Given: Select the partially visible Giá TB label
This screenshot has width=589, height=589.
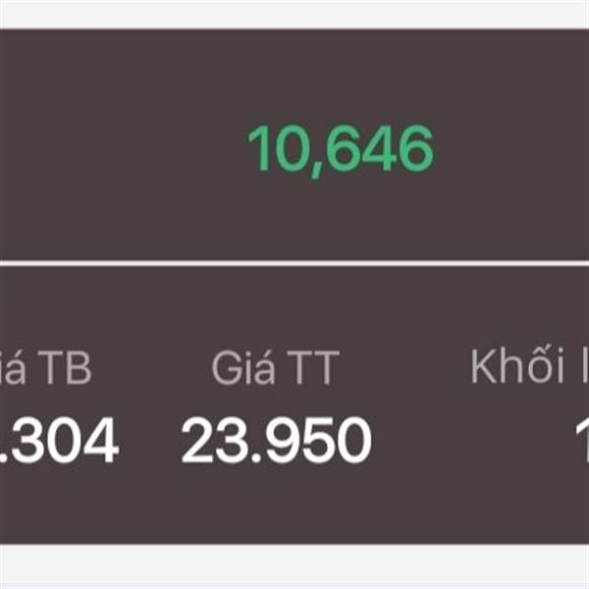Looking at the screenshot, I should click(45, 367).
